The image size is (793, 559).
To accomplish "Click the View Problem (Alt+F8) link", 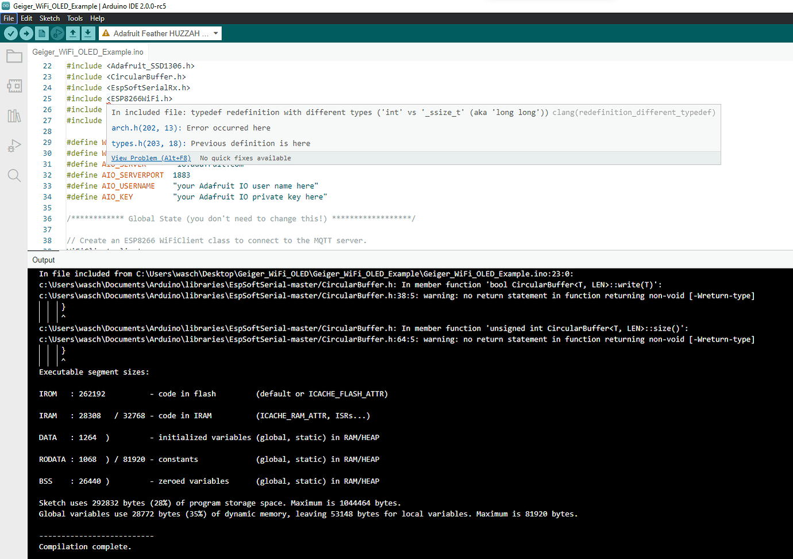I will (151, 157).
